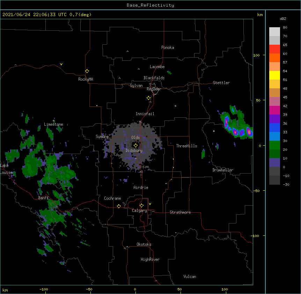Select the purple 36-39 dBZ legend swatch
Screen dimensions: 301x294
tap(274, 119)
